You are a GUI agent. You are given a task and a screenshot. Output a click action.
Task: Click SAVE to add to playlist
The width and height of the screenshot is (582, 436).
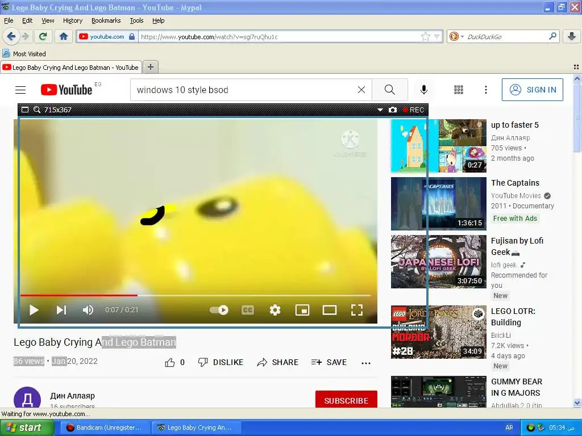[329, 362]
